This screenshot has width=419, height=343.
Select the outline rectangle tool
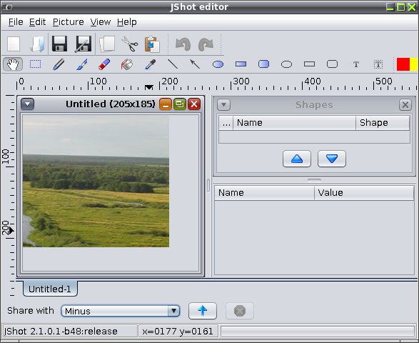click(310, 64)
